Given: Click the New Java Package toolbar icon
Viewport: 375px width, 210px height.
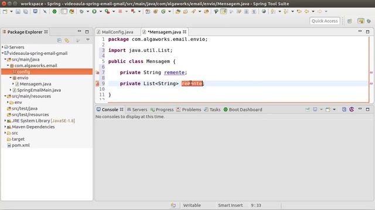Looking at the screenshot, I should pyautogui.click(x=155, y=12).
